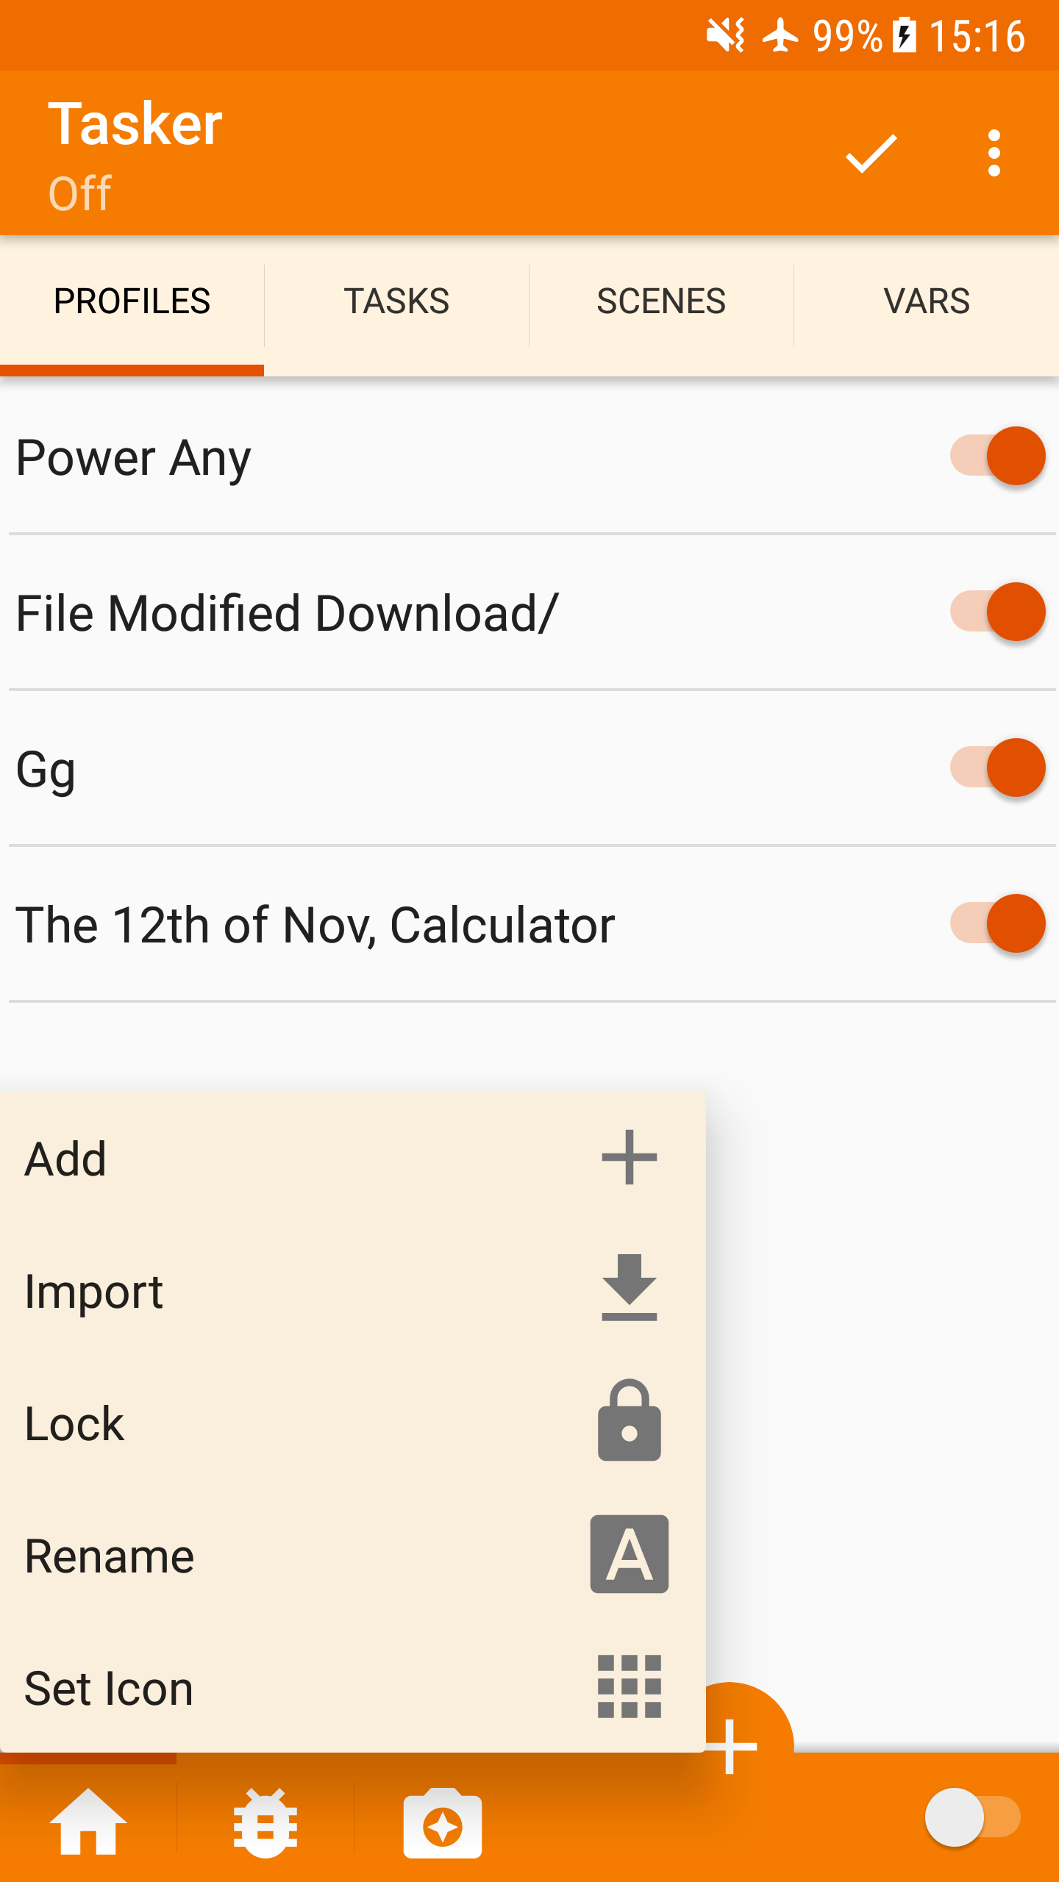
Task: Disable The 12th of Nov, Calculator profile
Action: [997, 923]
